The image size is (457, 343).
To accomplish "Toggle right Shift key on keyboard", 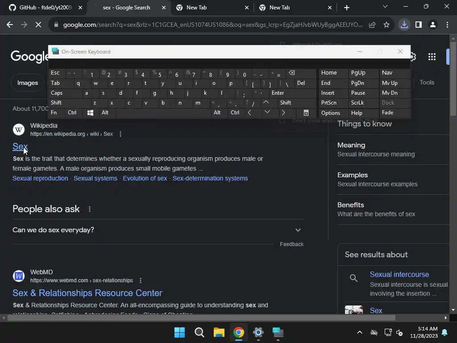I will 297,103.
